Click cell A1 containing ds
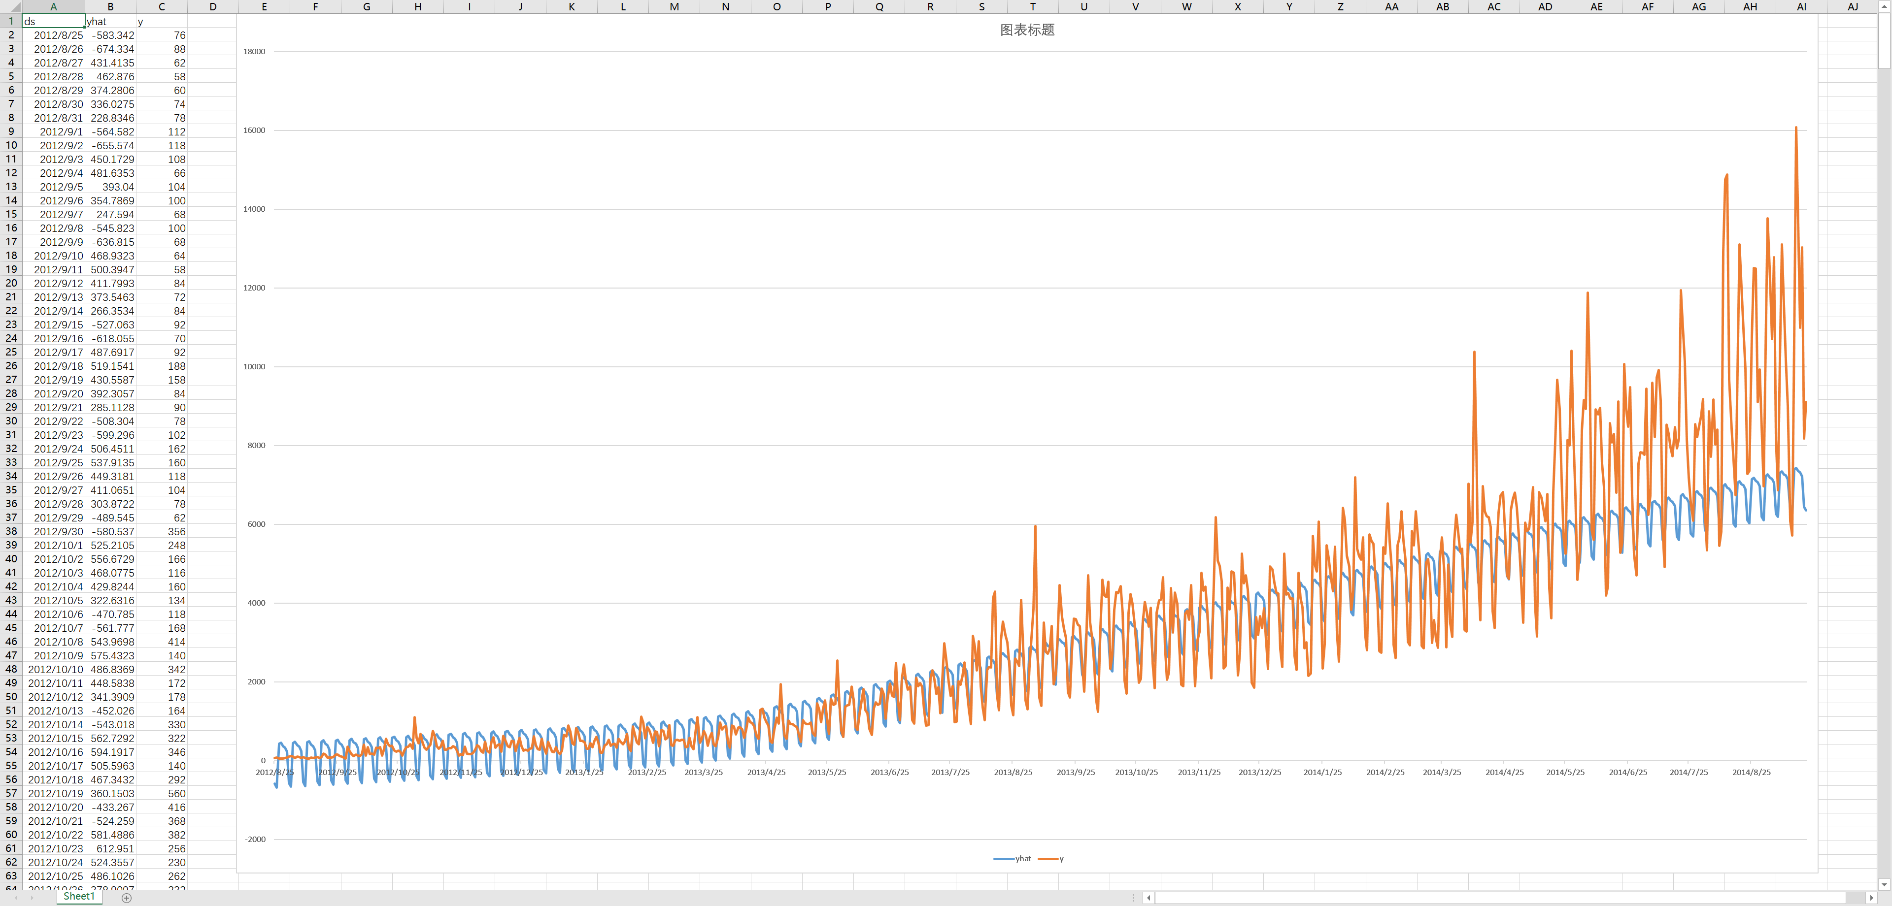This screenshot has height=906, width=1892. pos(53,21)
